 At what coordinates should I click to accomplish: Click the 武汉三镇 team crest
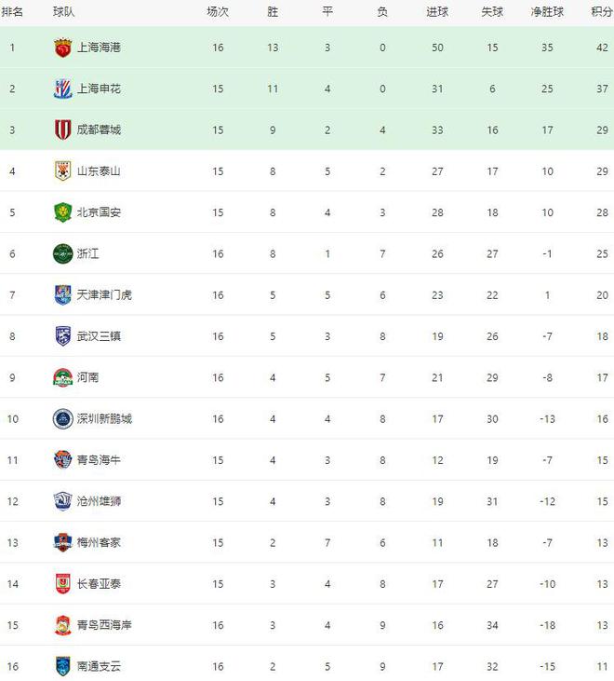tap(62, 336)
